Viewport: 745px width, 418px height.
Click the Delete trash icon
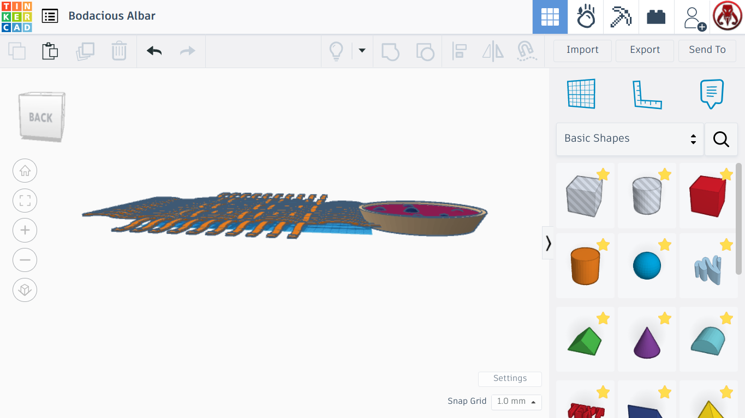(119, 51)
